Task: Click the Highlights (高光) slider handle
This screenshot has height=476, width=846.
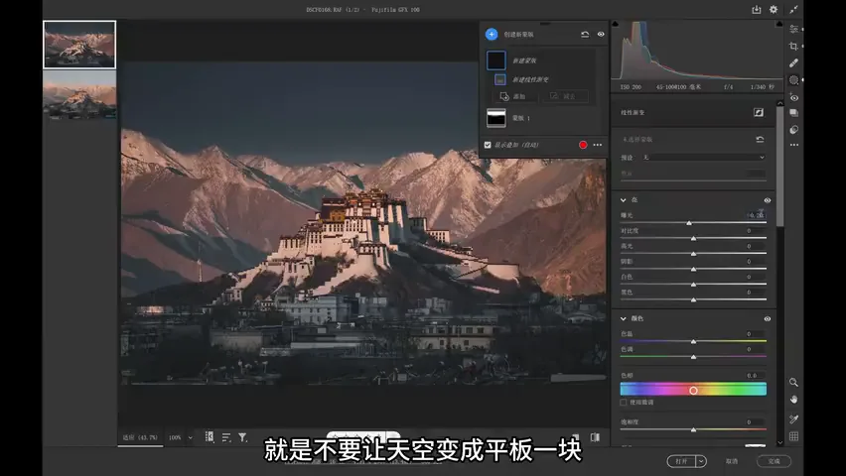Action: (693, 253)
